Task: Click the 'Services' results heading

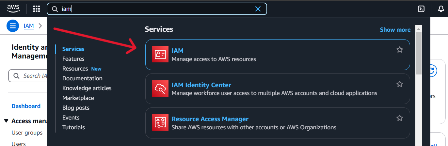Action: pos(159,29)
